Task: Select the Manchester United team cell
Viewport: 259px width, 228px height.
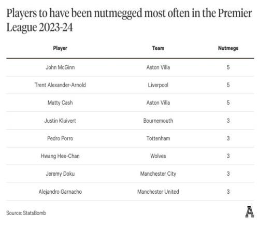Action: click(158, 192)
